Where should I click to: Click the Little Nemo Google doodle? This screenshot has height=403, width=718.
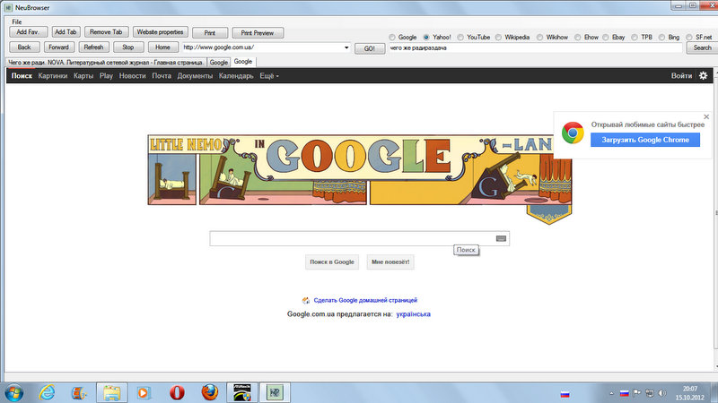coord(360,178)
